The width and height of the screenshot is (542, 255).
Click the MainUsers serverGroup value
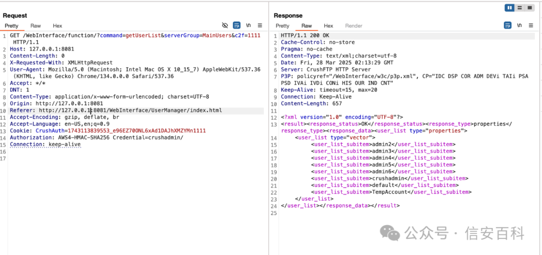pyautogui.click(x=216, y=35)
